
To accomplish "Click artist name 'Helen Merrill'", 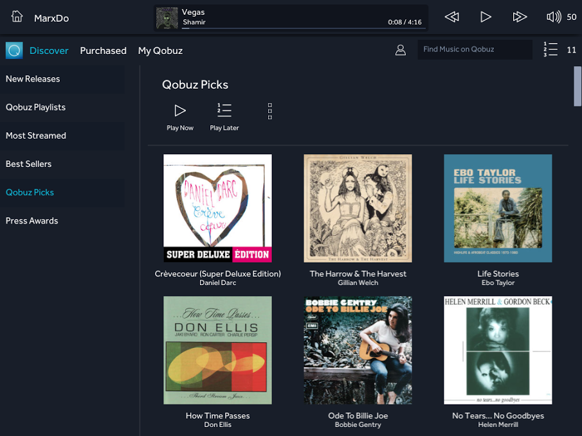I will point(498,425).
